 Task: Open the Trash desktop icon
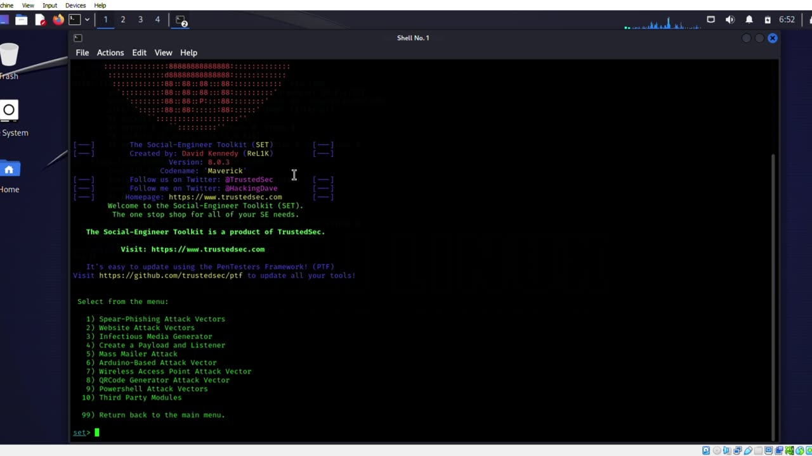pos(9,61)
